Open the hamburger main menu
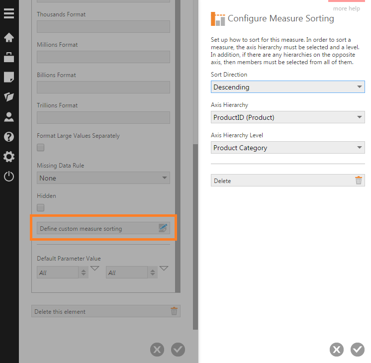 (x=9, y=13)
